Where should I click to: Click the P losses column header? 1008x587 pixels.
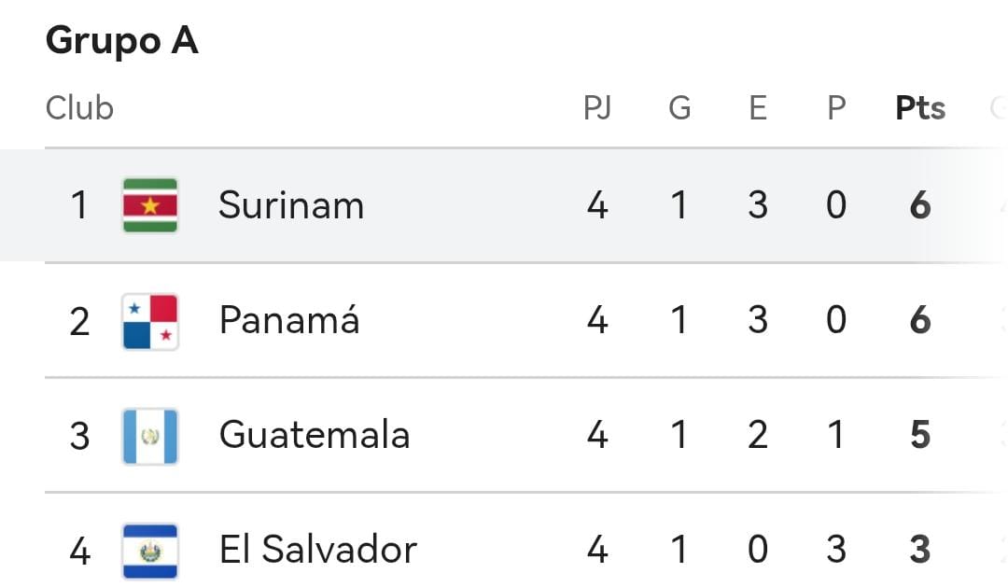click(836, 108)
